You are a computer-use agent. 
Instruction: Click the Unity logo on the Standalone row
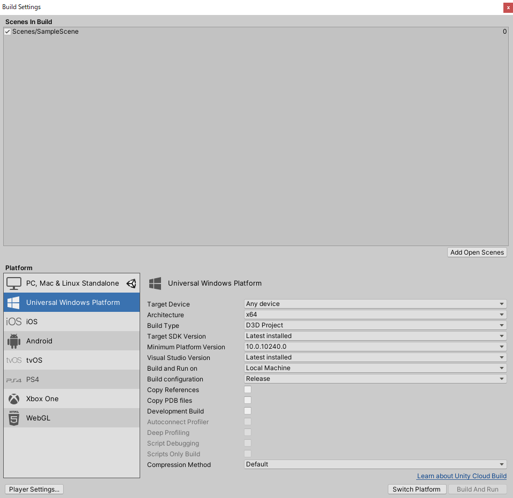click(x=132, y=284)
